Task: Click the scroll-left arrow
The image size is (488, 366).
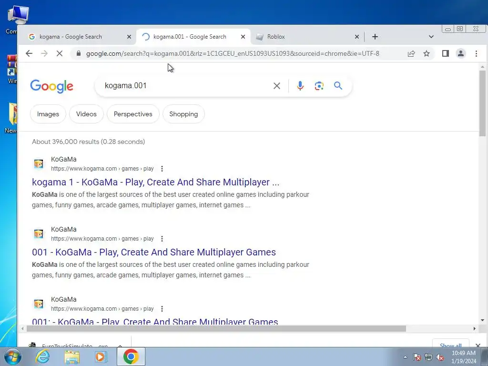Action: tap(22, 329)
